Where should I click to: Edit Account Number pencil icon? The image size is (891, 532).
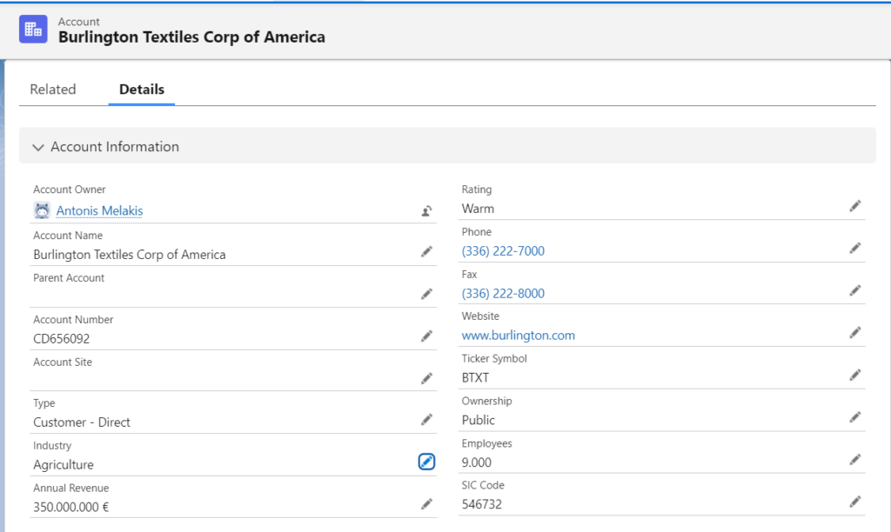[x=426, y=336]
